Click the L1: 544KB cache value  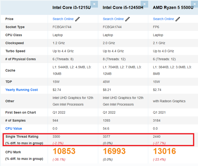coord(72,71)
